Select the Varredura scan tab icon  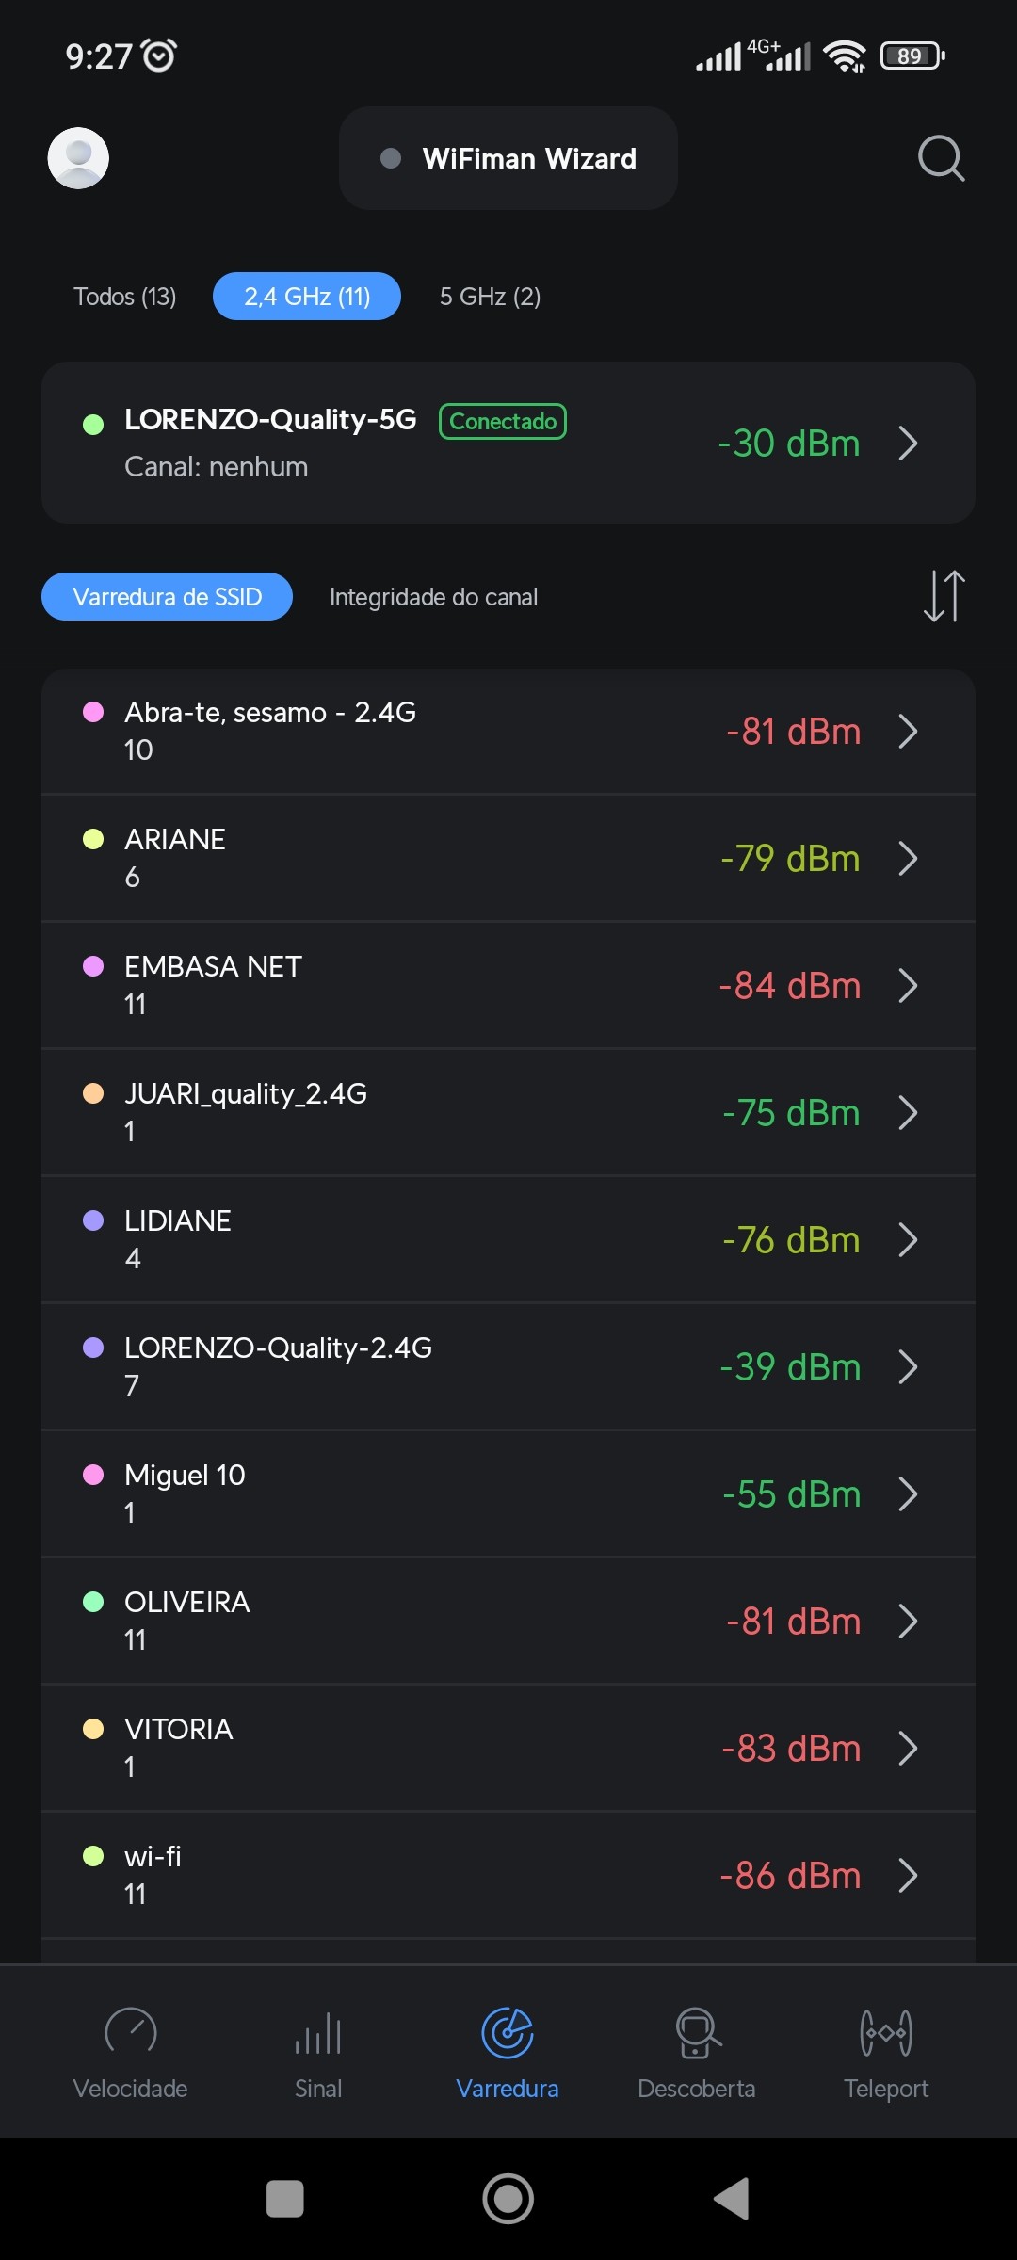tap(508, 2034)
